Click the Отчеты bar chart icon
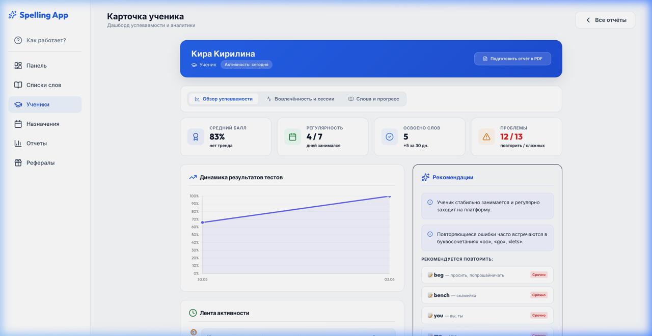The image size is (652, 336). (18, 143)
